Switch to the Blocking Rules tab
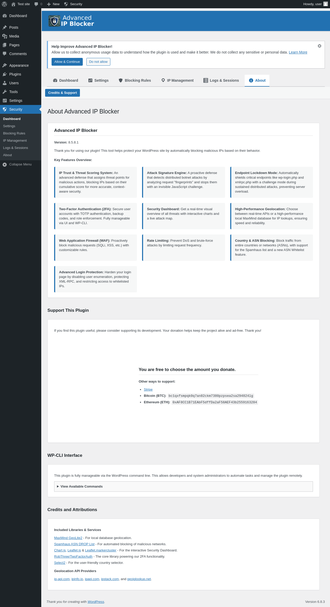The width and height of the screenshot is (330, 607). tap(135, 80)
